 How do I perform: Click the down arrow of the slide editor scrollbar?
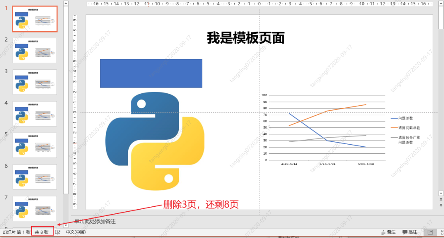pyautogui.click(x=441, y=193)
